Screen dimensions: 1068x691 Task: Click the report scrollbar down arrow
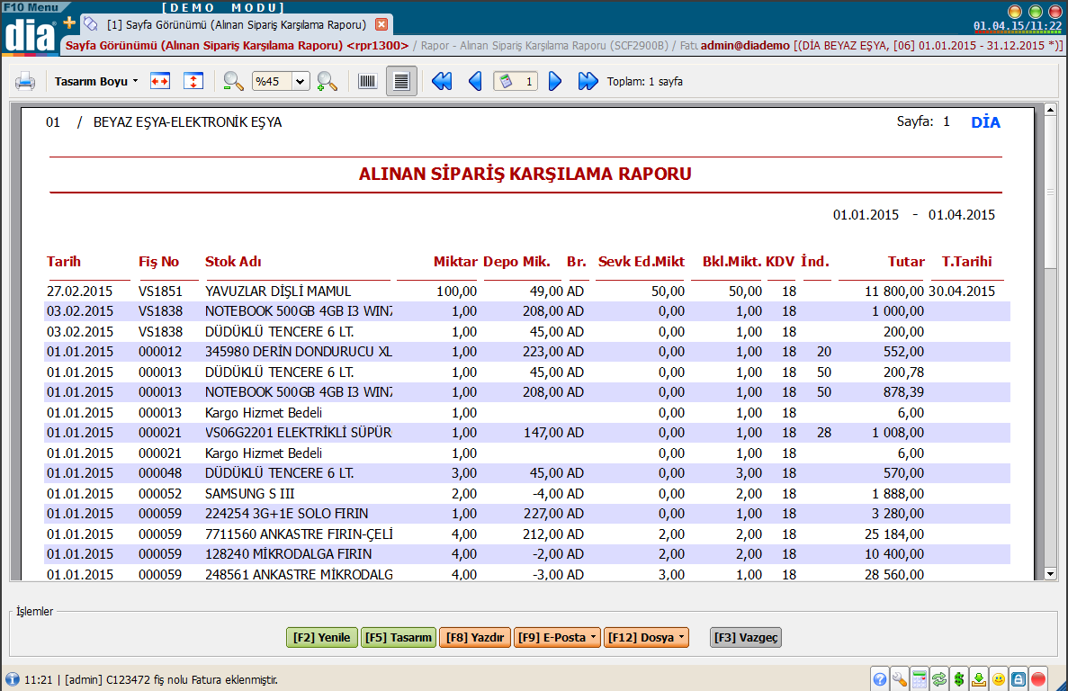pyautogui.click(x=1050, y=574)
